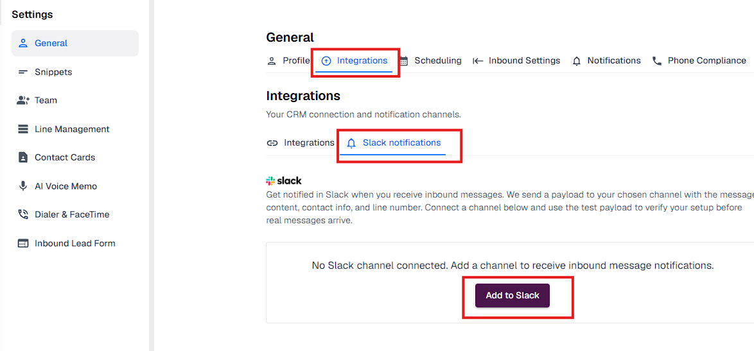The image size is (754, 351).
Task: Click the AI Voice Memo microphone icon
Action: [x=22, y=186]
